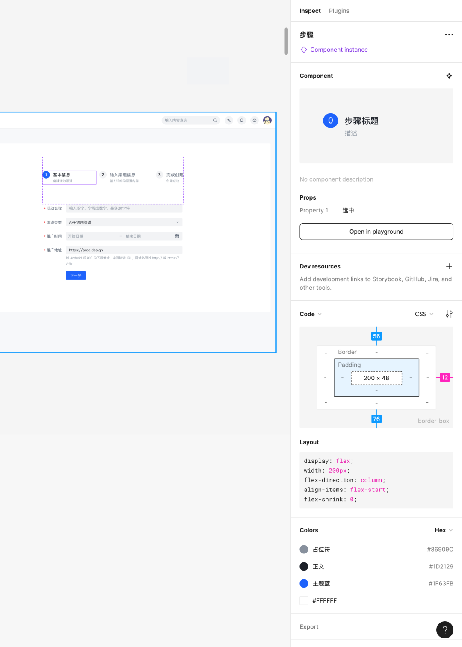Switch to the Plugins tab

339,11
